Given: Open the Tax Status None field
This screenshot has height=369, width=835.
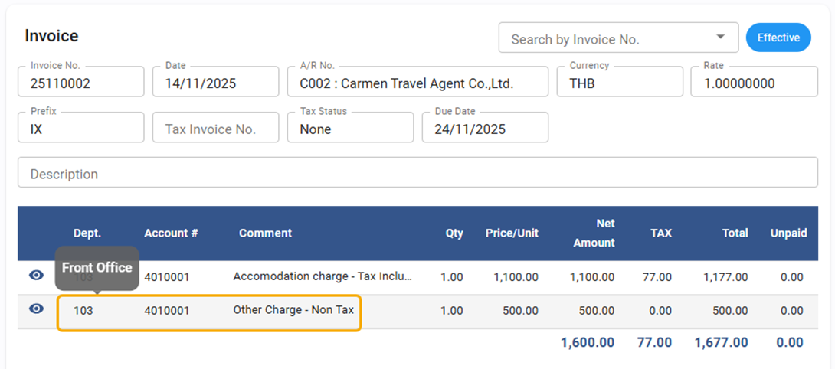Looking at the screenshot, I should coord(350,129).
